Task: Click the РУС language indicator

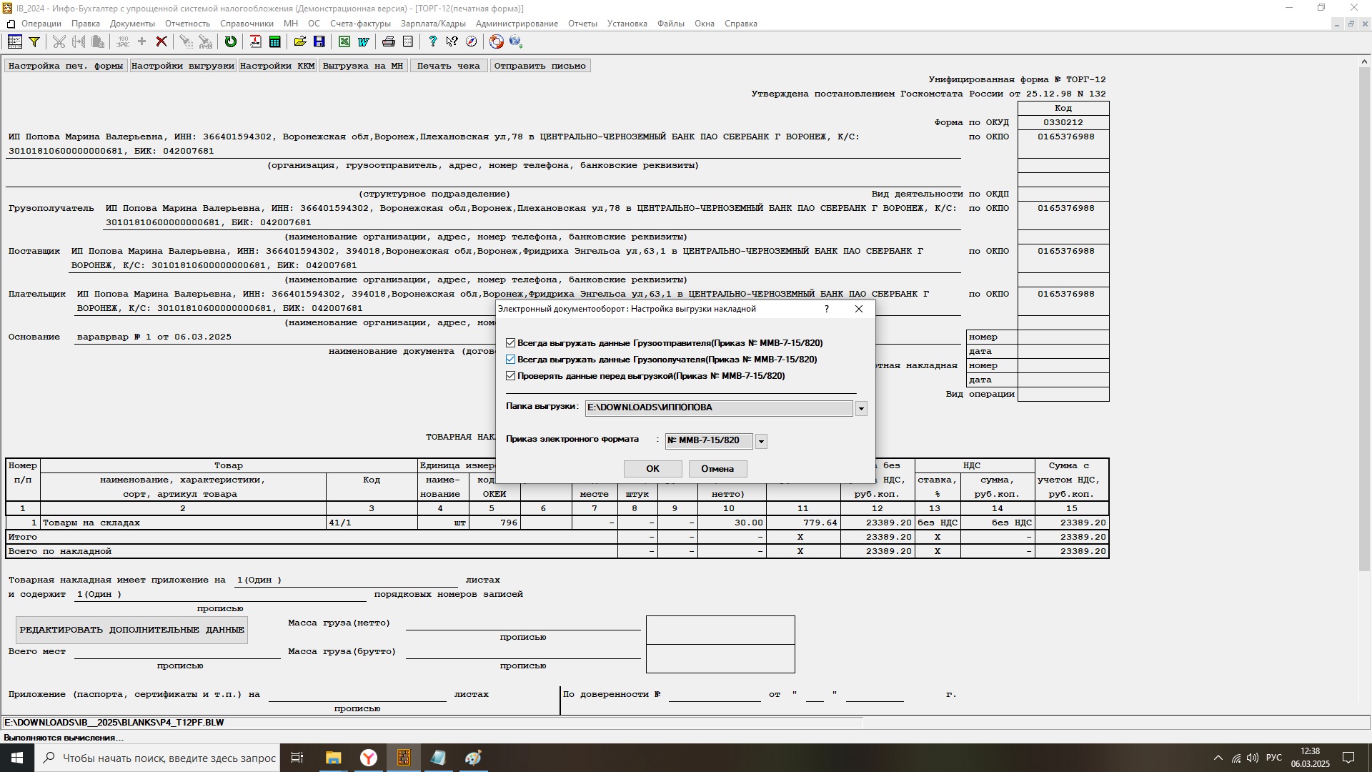Action: tap(1273, 758)
